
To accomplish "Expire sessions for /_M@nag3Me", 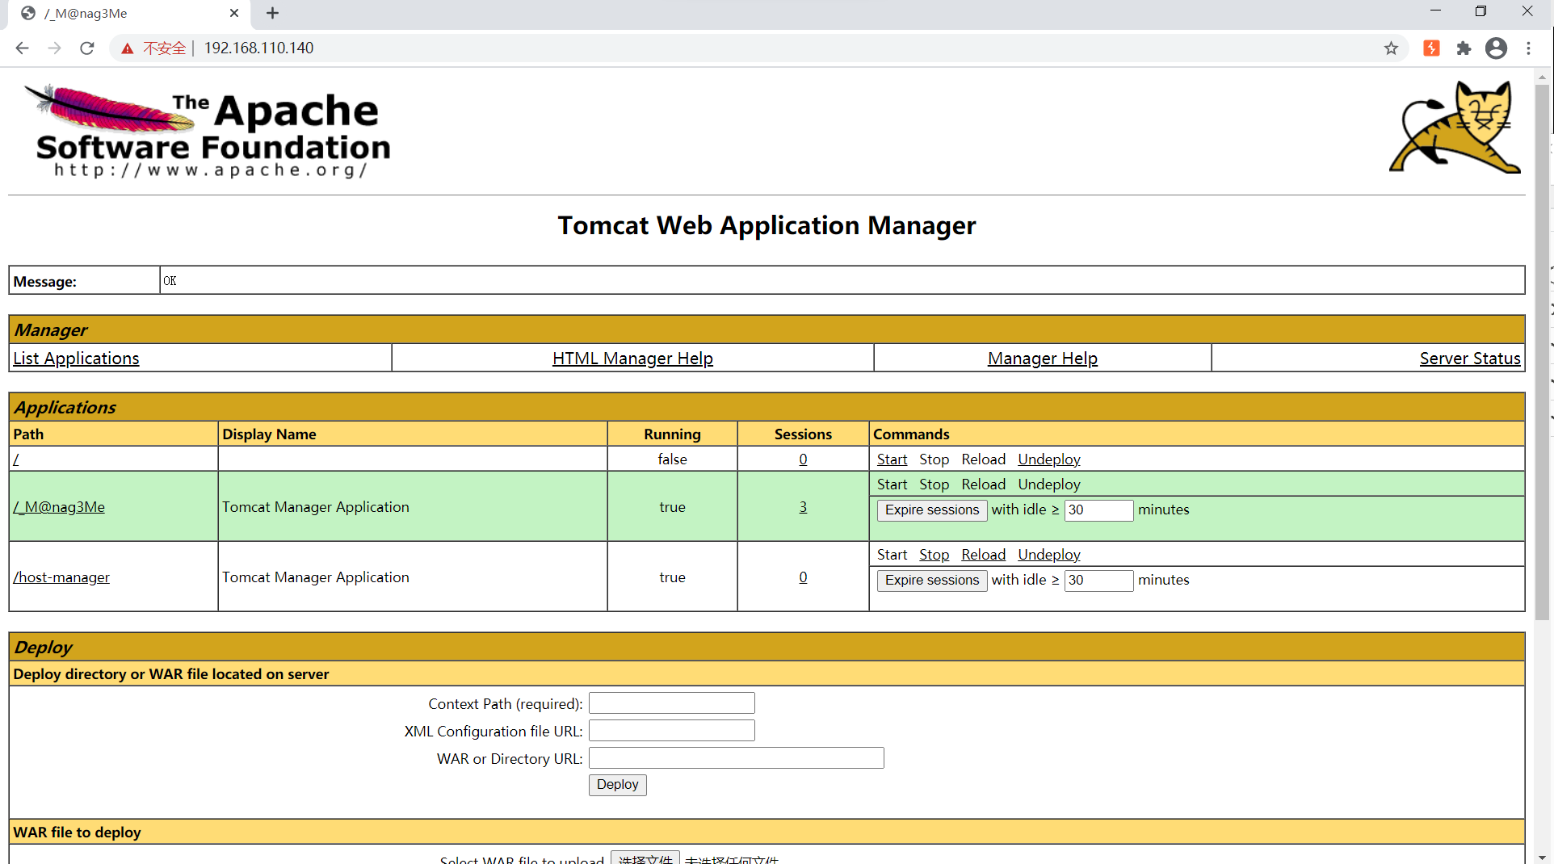I will point(932,510).
